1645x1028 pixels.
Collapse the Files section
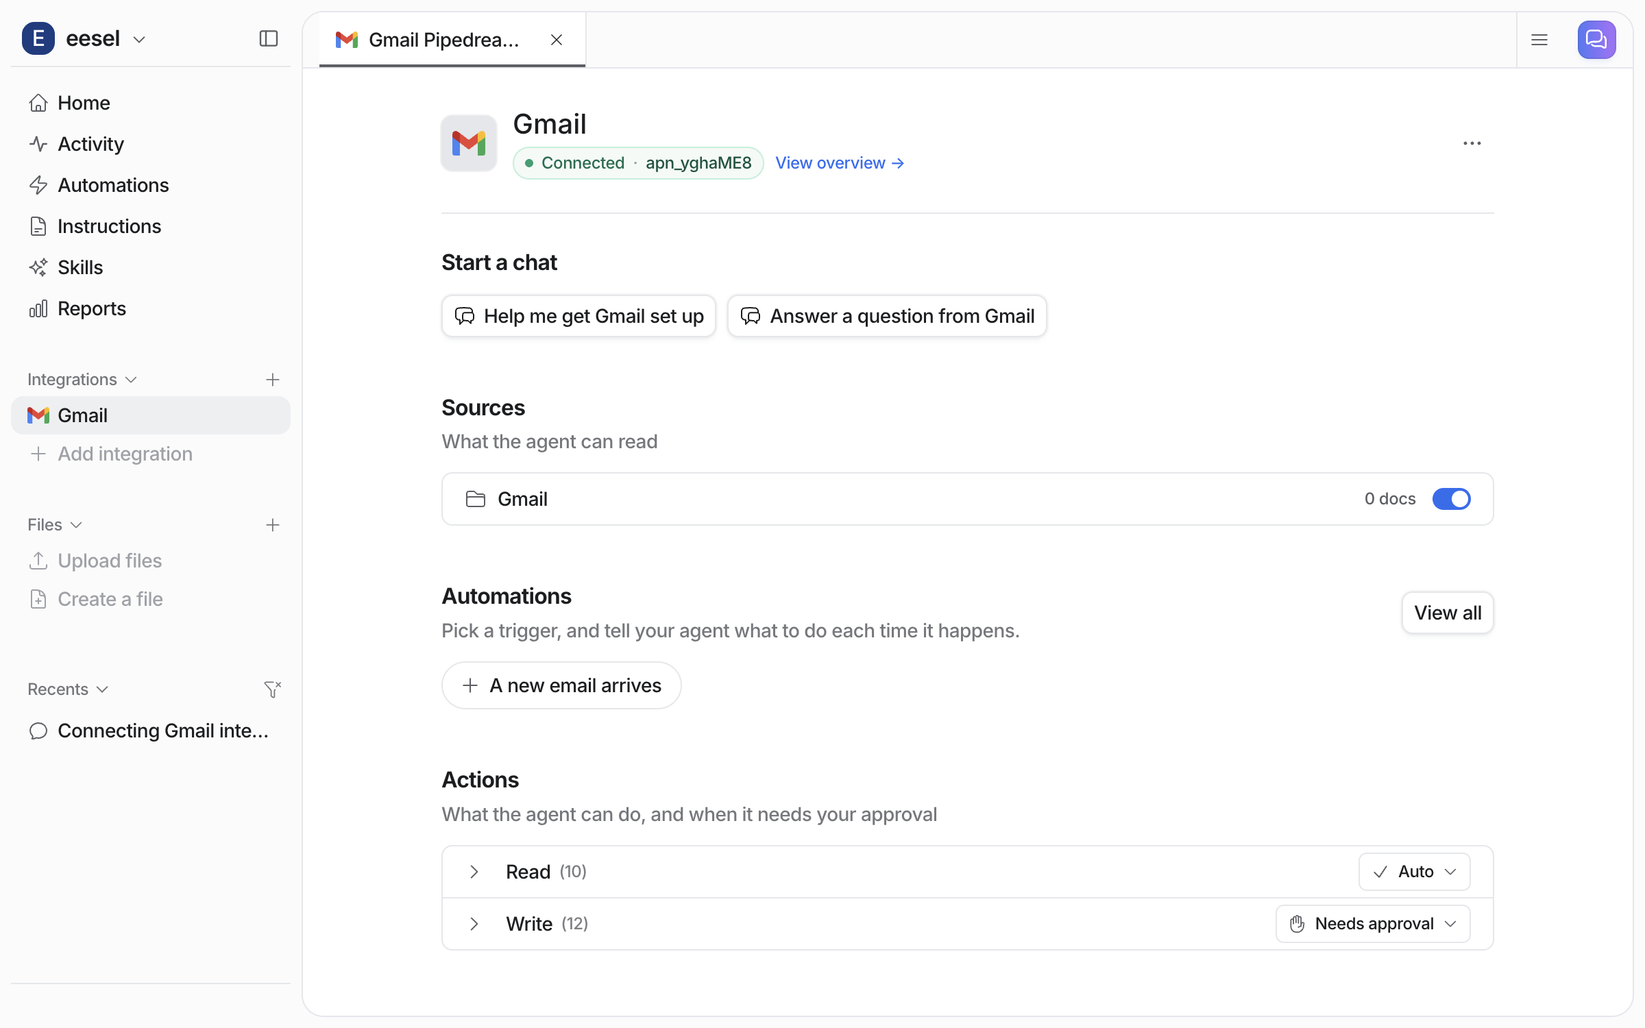[x=55, y=525]
